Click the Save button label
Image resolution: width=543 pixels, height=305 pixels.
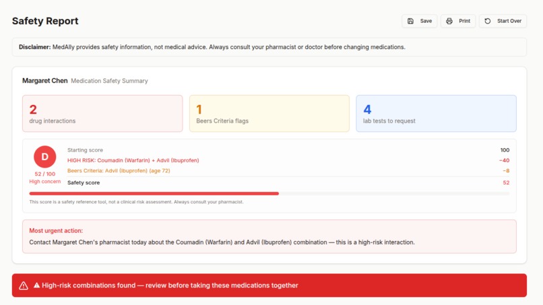426,21
